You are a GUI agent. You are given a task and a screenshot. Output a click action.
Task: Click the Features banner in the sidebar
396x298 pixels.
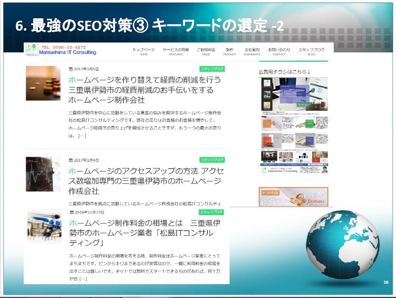click(293, 197)
